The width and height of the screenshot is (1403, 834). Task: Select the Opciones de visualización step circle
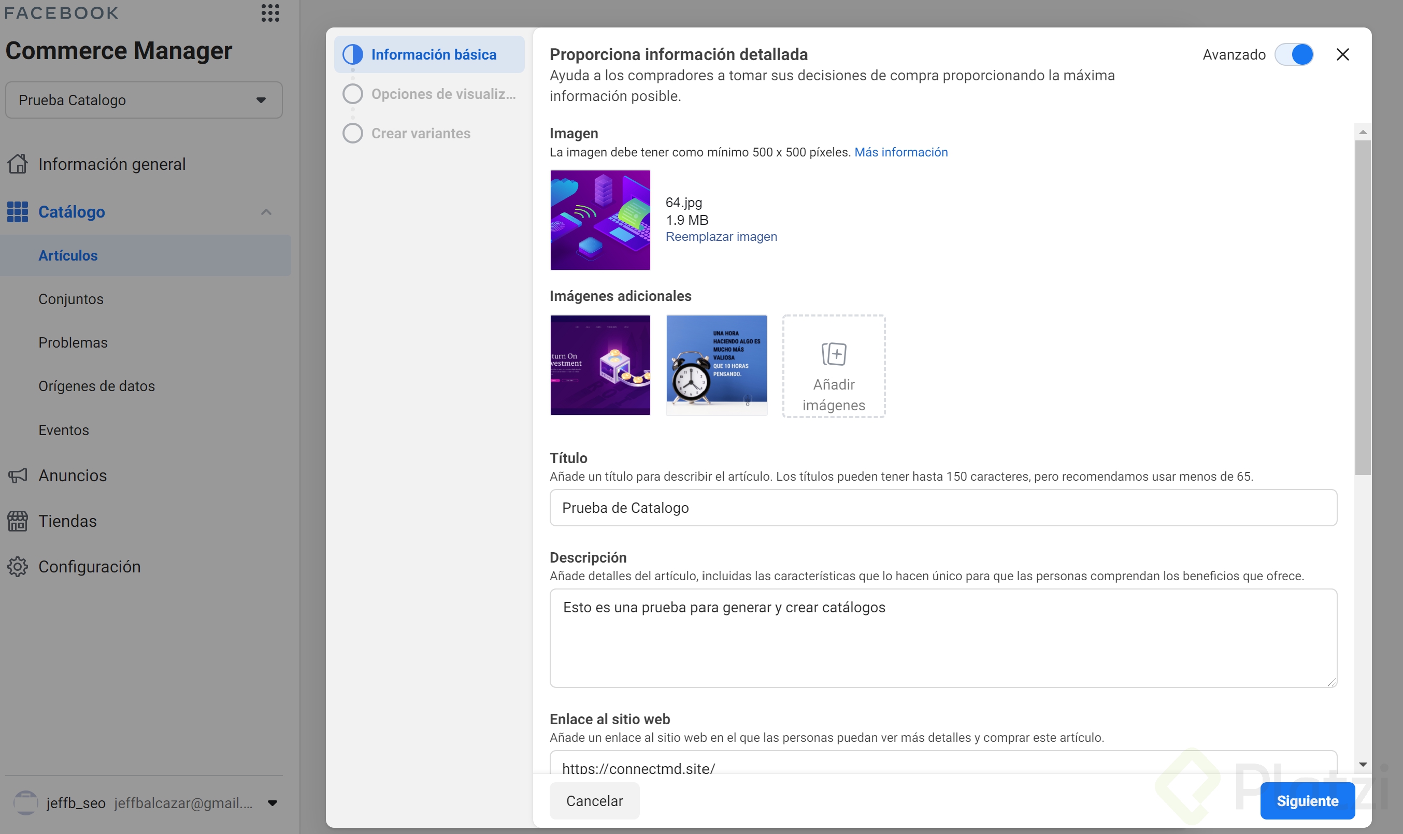(352, 94)
